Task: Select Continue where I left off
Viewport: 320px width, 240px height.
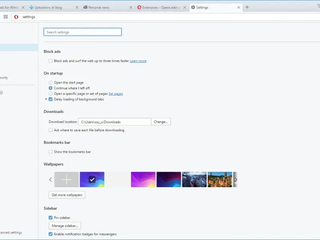Action: click(x=50, y=88)
